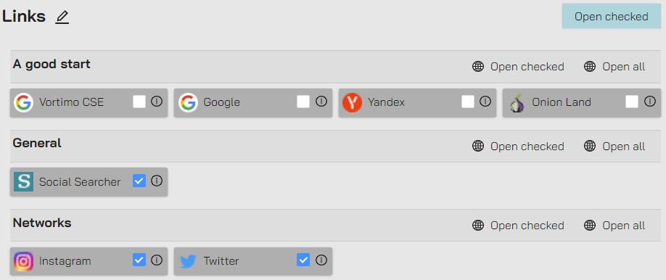This screenshot has height=280, width=666.
Task: Open checked links in Networks section
Action: pyautogui.click(x=518, y=225)
